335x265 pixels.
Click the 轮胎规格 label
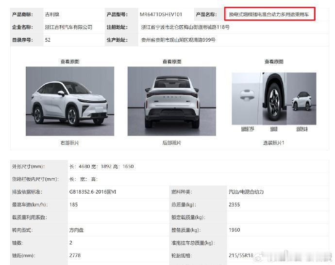point(182,255)
